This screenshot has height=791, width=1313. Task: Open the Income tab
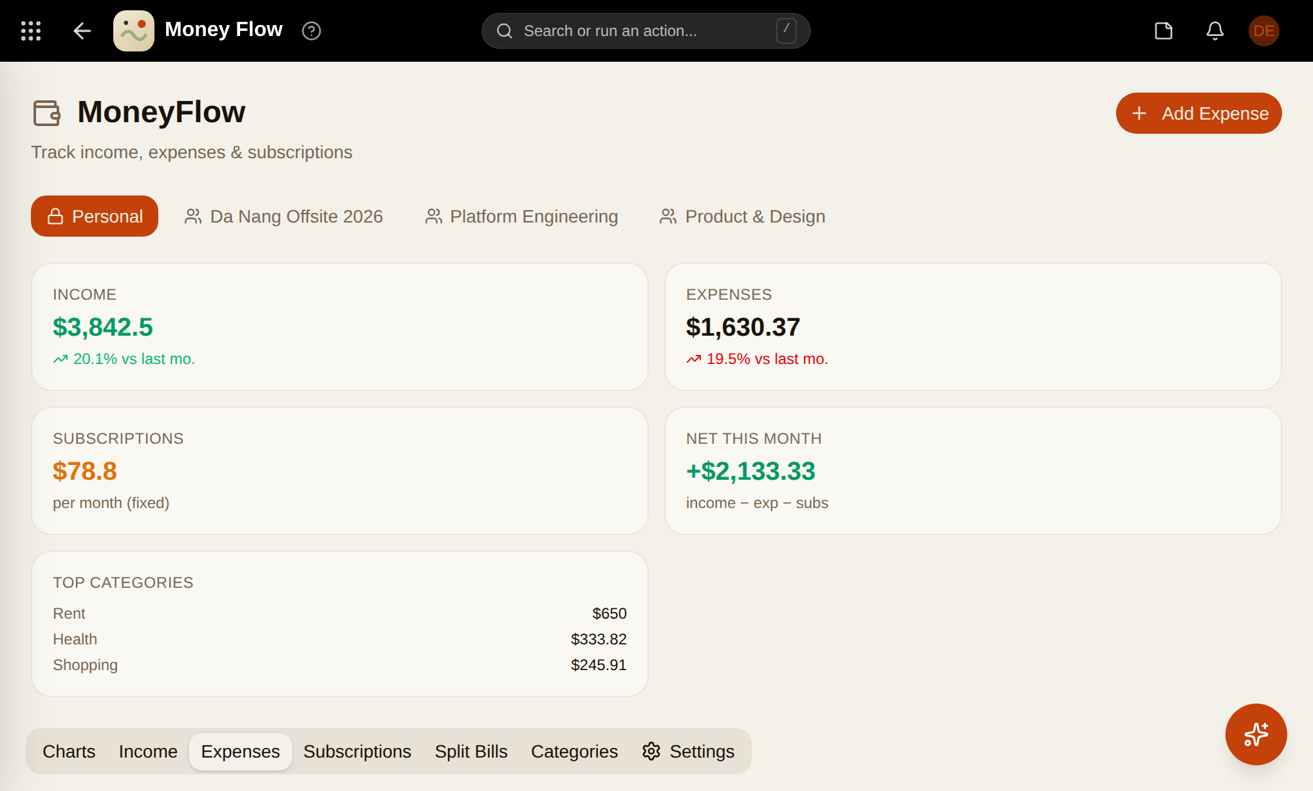[148, 751]
